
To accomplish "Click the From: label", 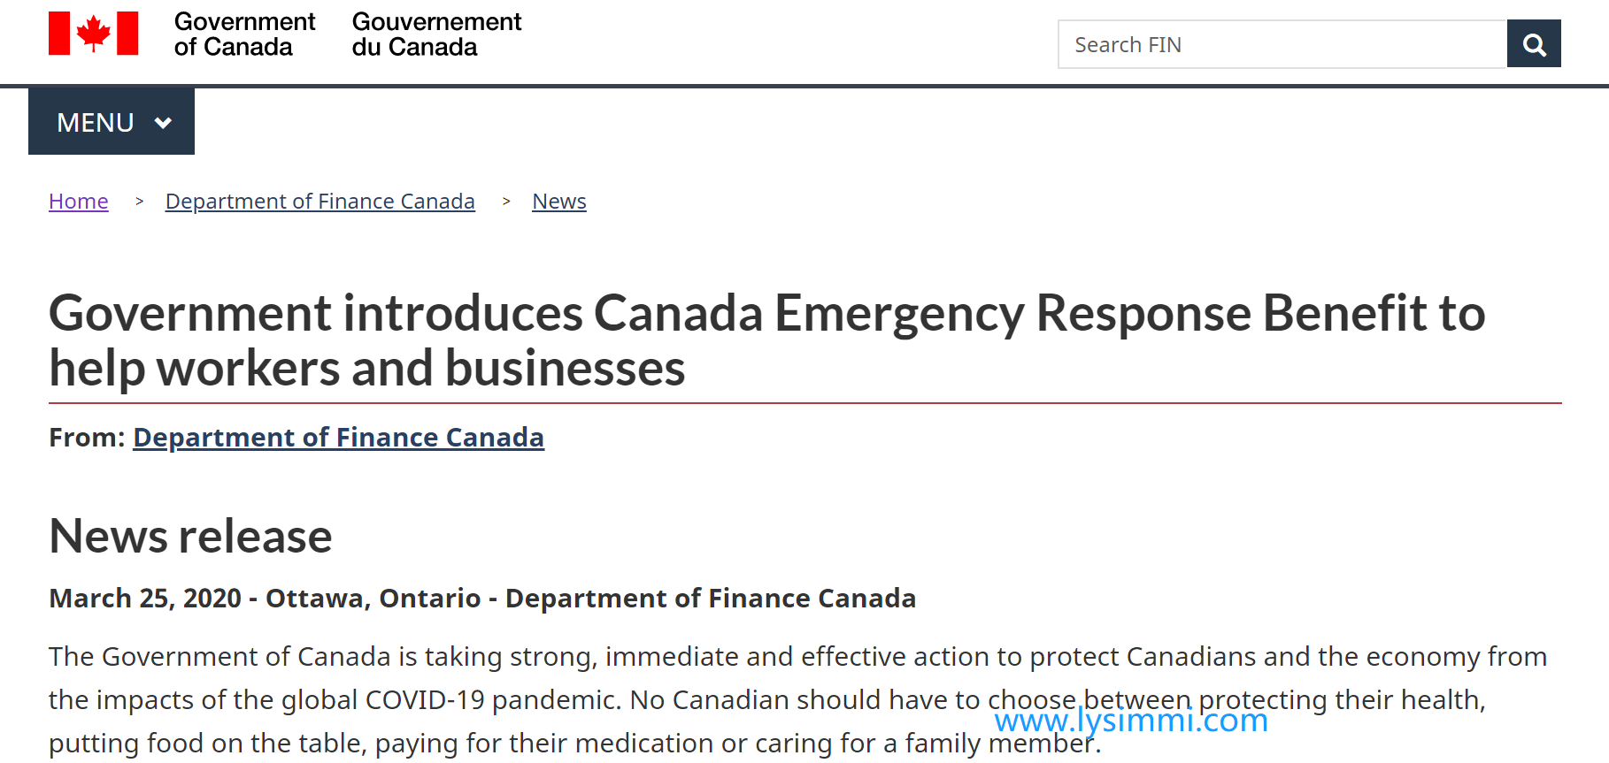I will [87, 438].
